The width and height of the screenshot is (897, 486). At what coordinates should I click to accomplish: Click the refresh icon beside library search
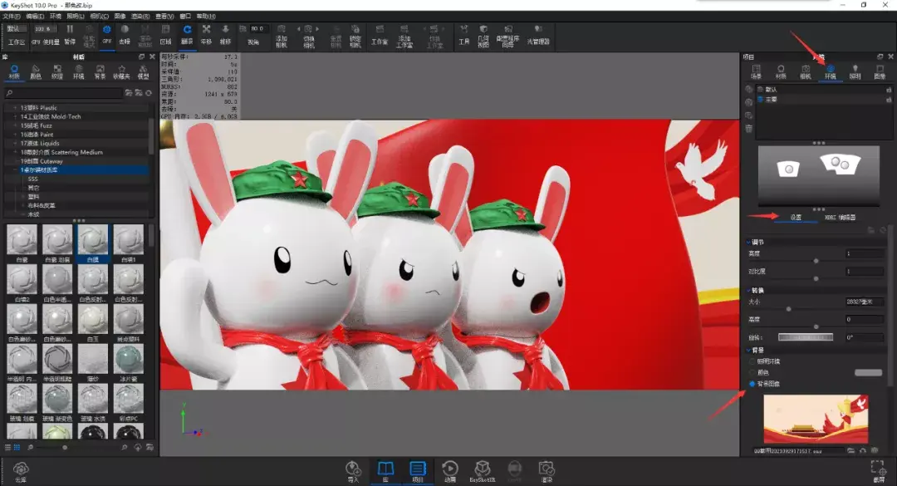149,93
